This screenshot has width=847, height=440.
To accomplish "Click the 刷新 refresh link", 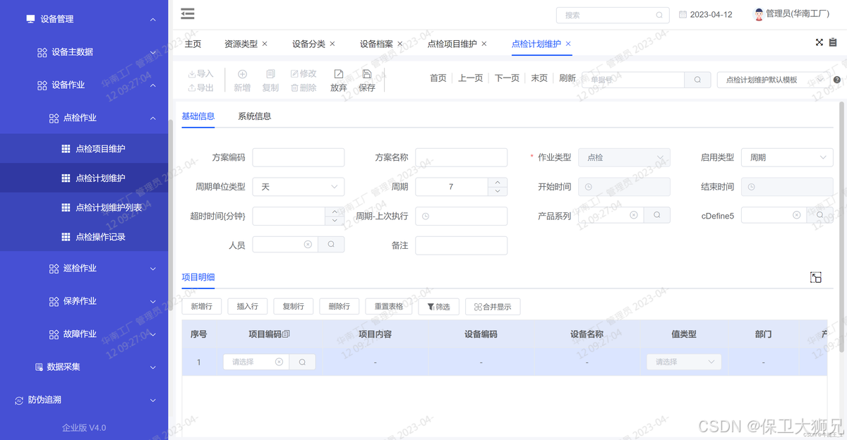I will 567,78.
